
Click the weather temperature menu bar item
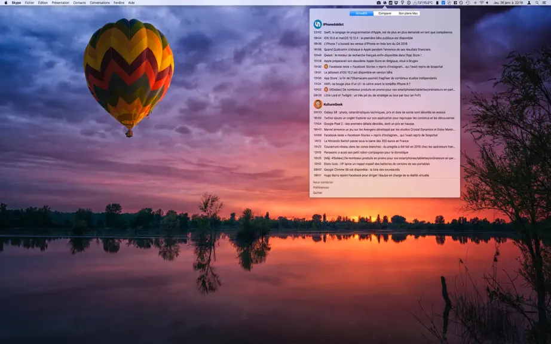[423, 2]
